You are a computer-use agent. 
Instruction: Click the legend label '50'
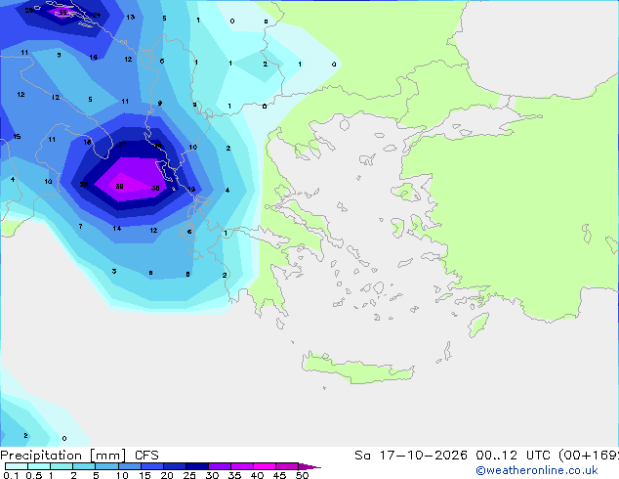pos(302,475)
